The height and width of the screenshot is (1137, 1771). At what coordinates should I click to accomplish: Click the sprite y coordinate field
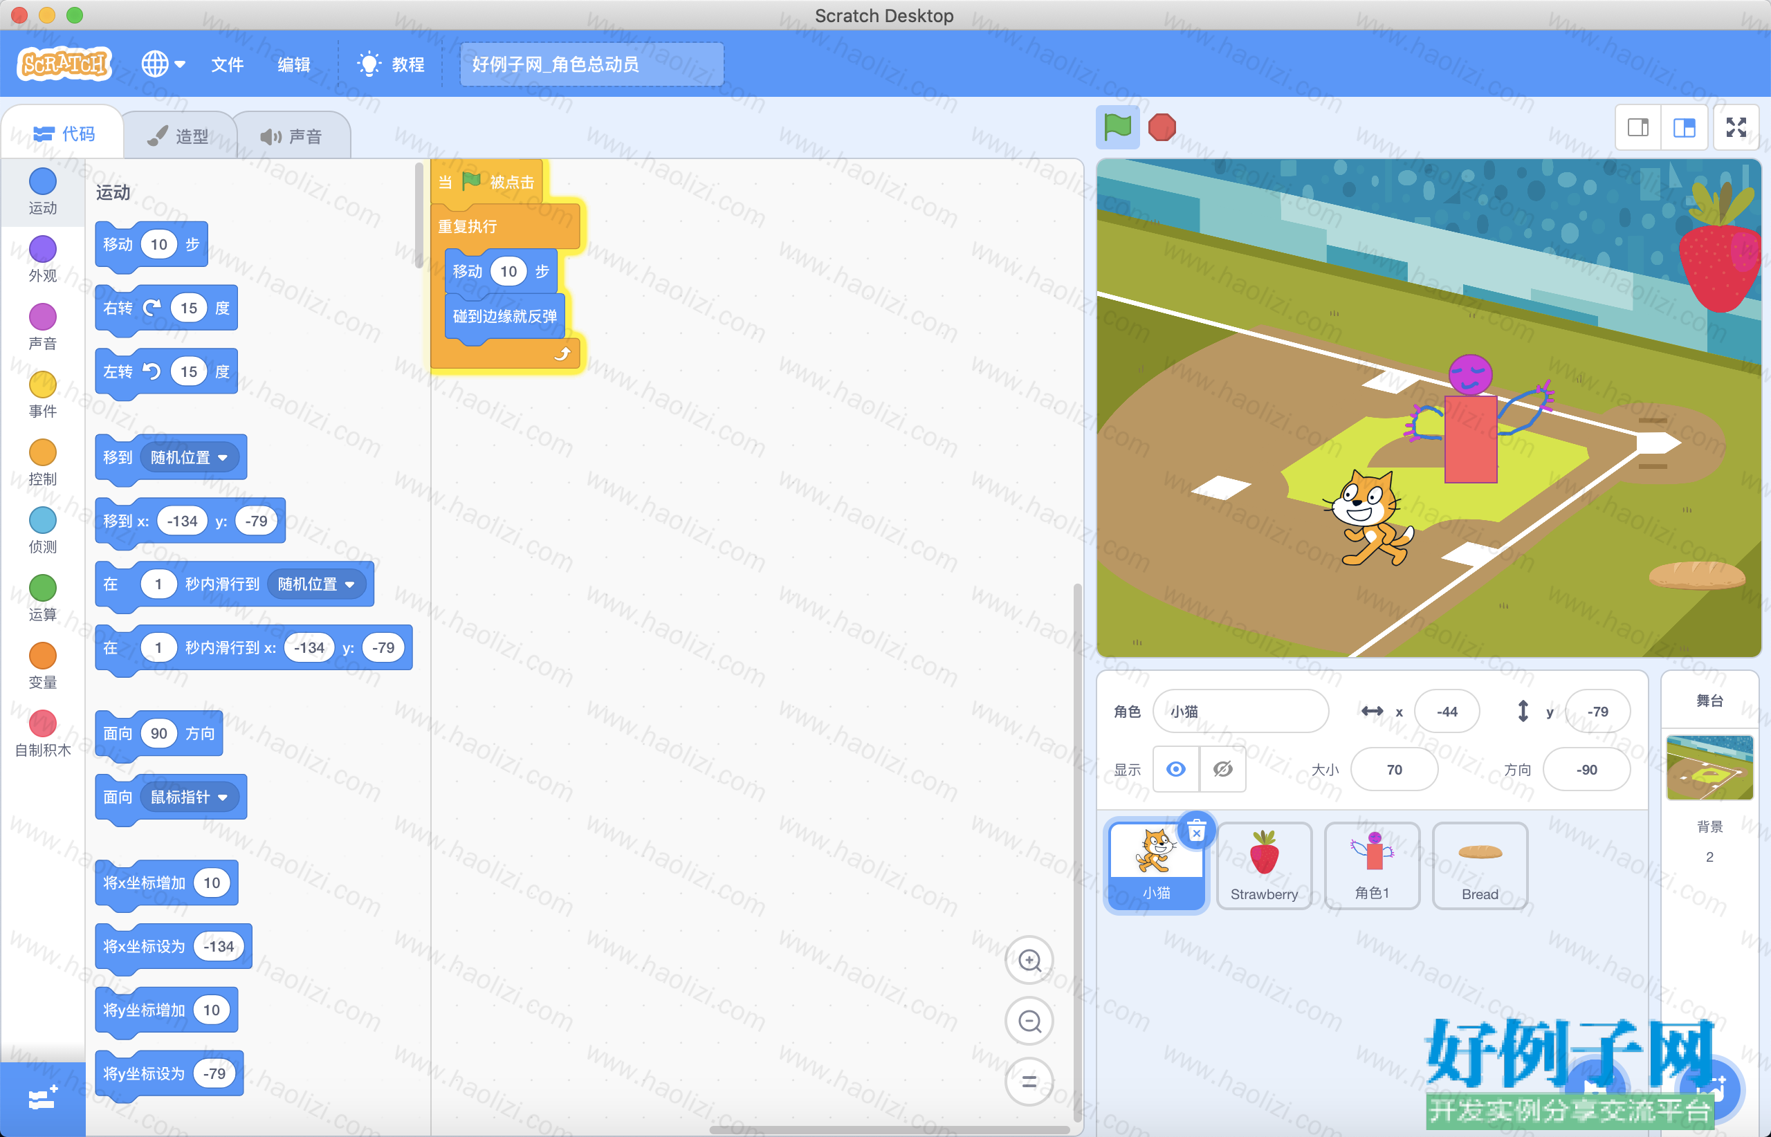click(1597, 711)
